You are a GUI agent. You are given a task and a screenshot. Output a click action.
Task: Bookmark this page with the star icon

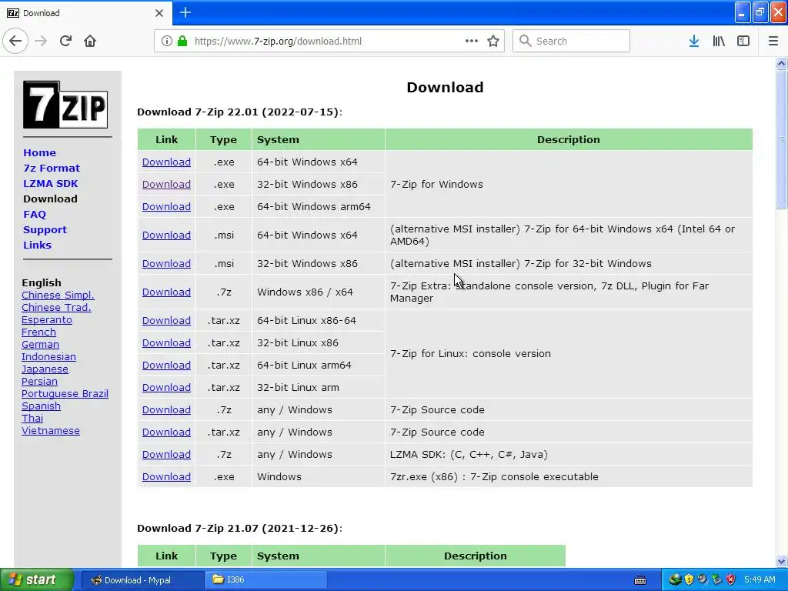click(493, 41)
